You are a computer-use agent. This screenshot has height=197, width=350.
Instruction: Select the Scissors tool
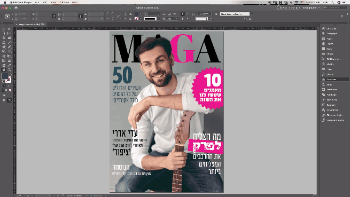[4, 56]
